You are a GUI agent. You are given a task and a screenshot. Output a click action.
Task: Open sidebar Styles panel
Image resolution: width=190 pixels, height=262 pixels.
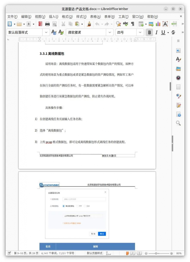point(178,60)
